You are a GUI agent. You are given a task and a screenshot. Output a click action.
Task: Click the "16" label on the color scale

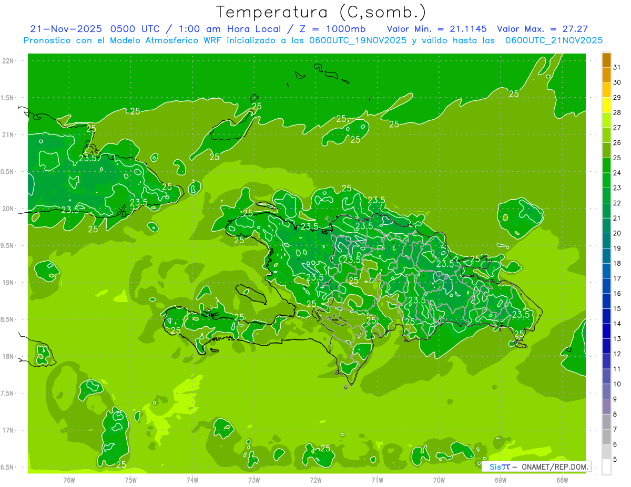[617, 294]
